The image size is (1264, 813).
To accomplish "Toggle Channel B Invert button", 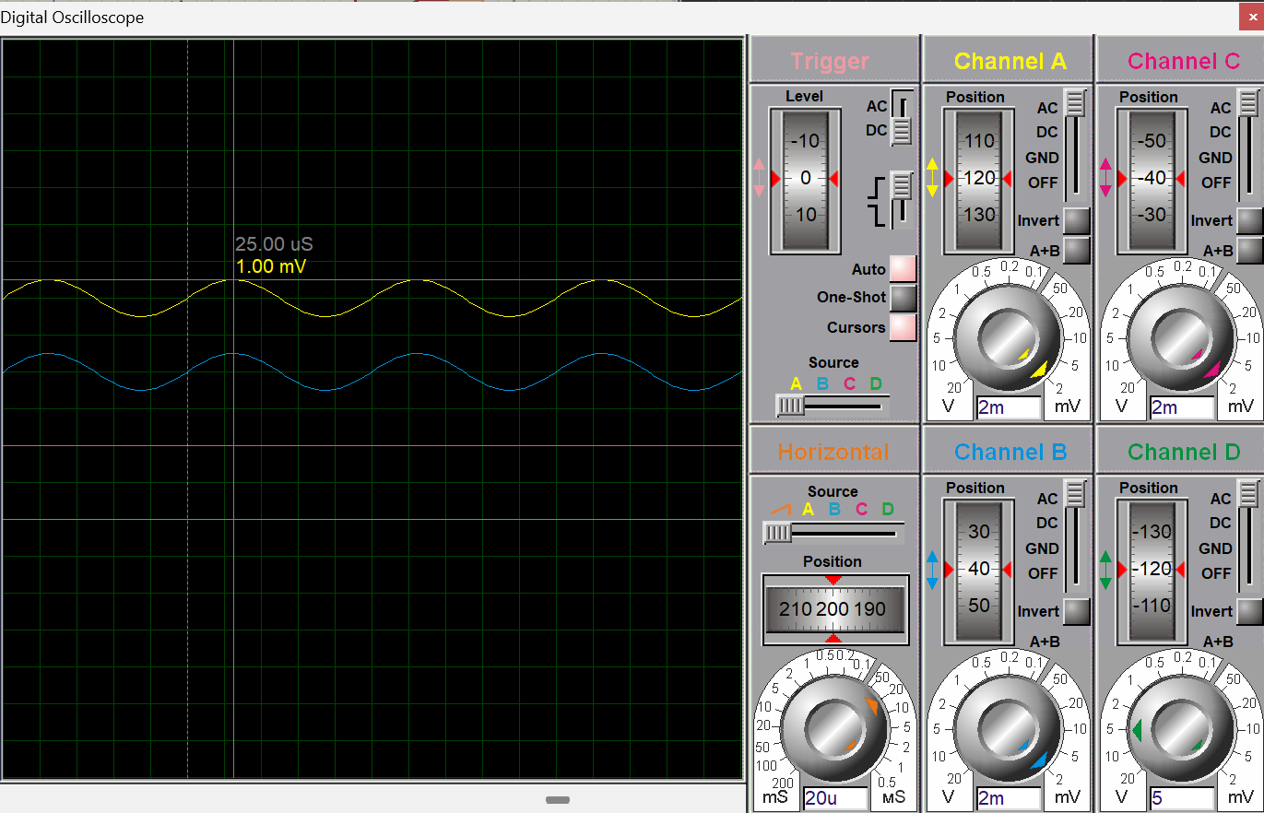I will (x=1076, y=611).
